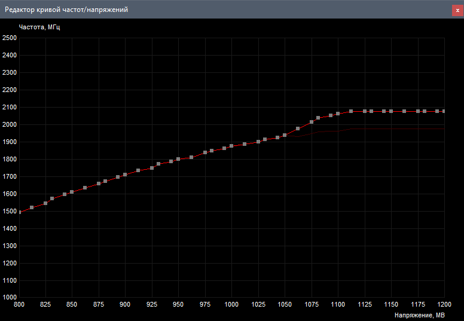The height and width of the screenshot is (321, 464).
Task: Click the 2000 frequency axis label
Action: (x=10, y=124)
